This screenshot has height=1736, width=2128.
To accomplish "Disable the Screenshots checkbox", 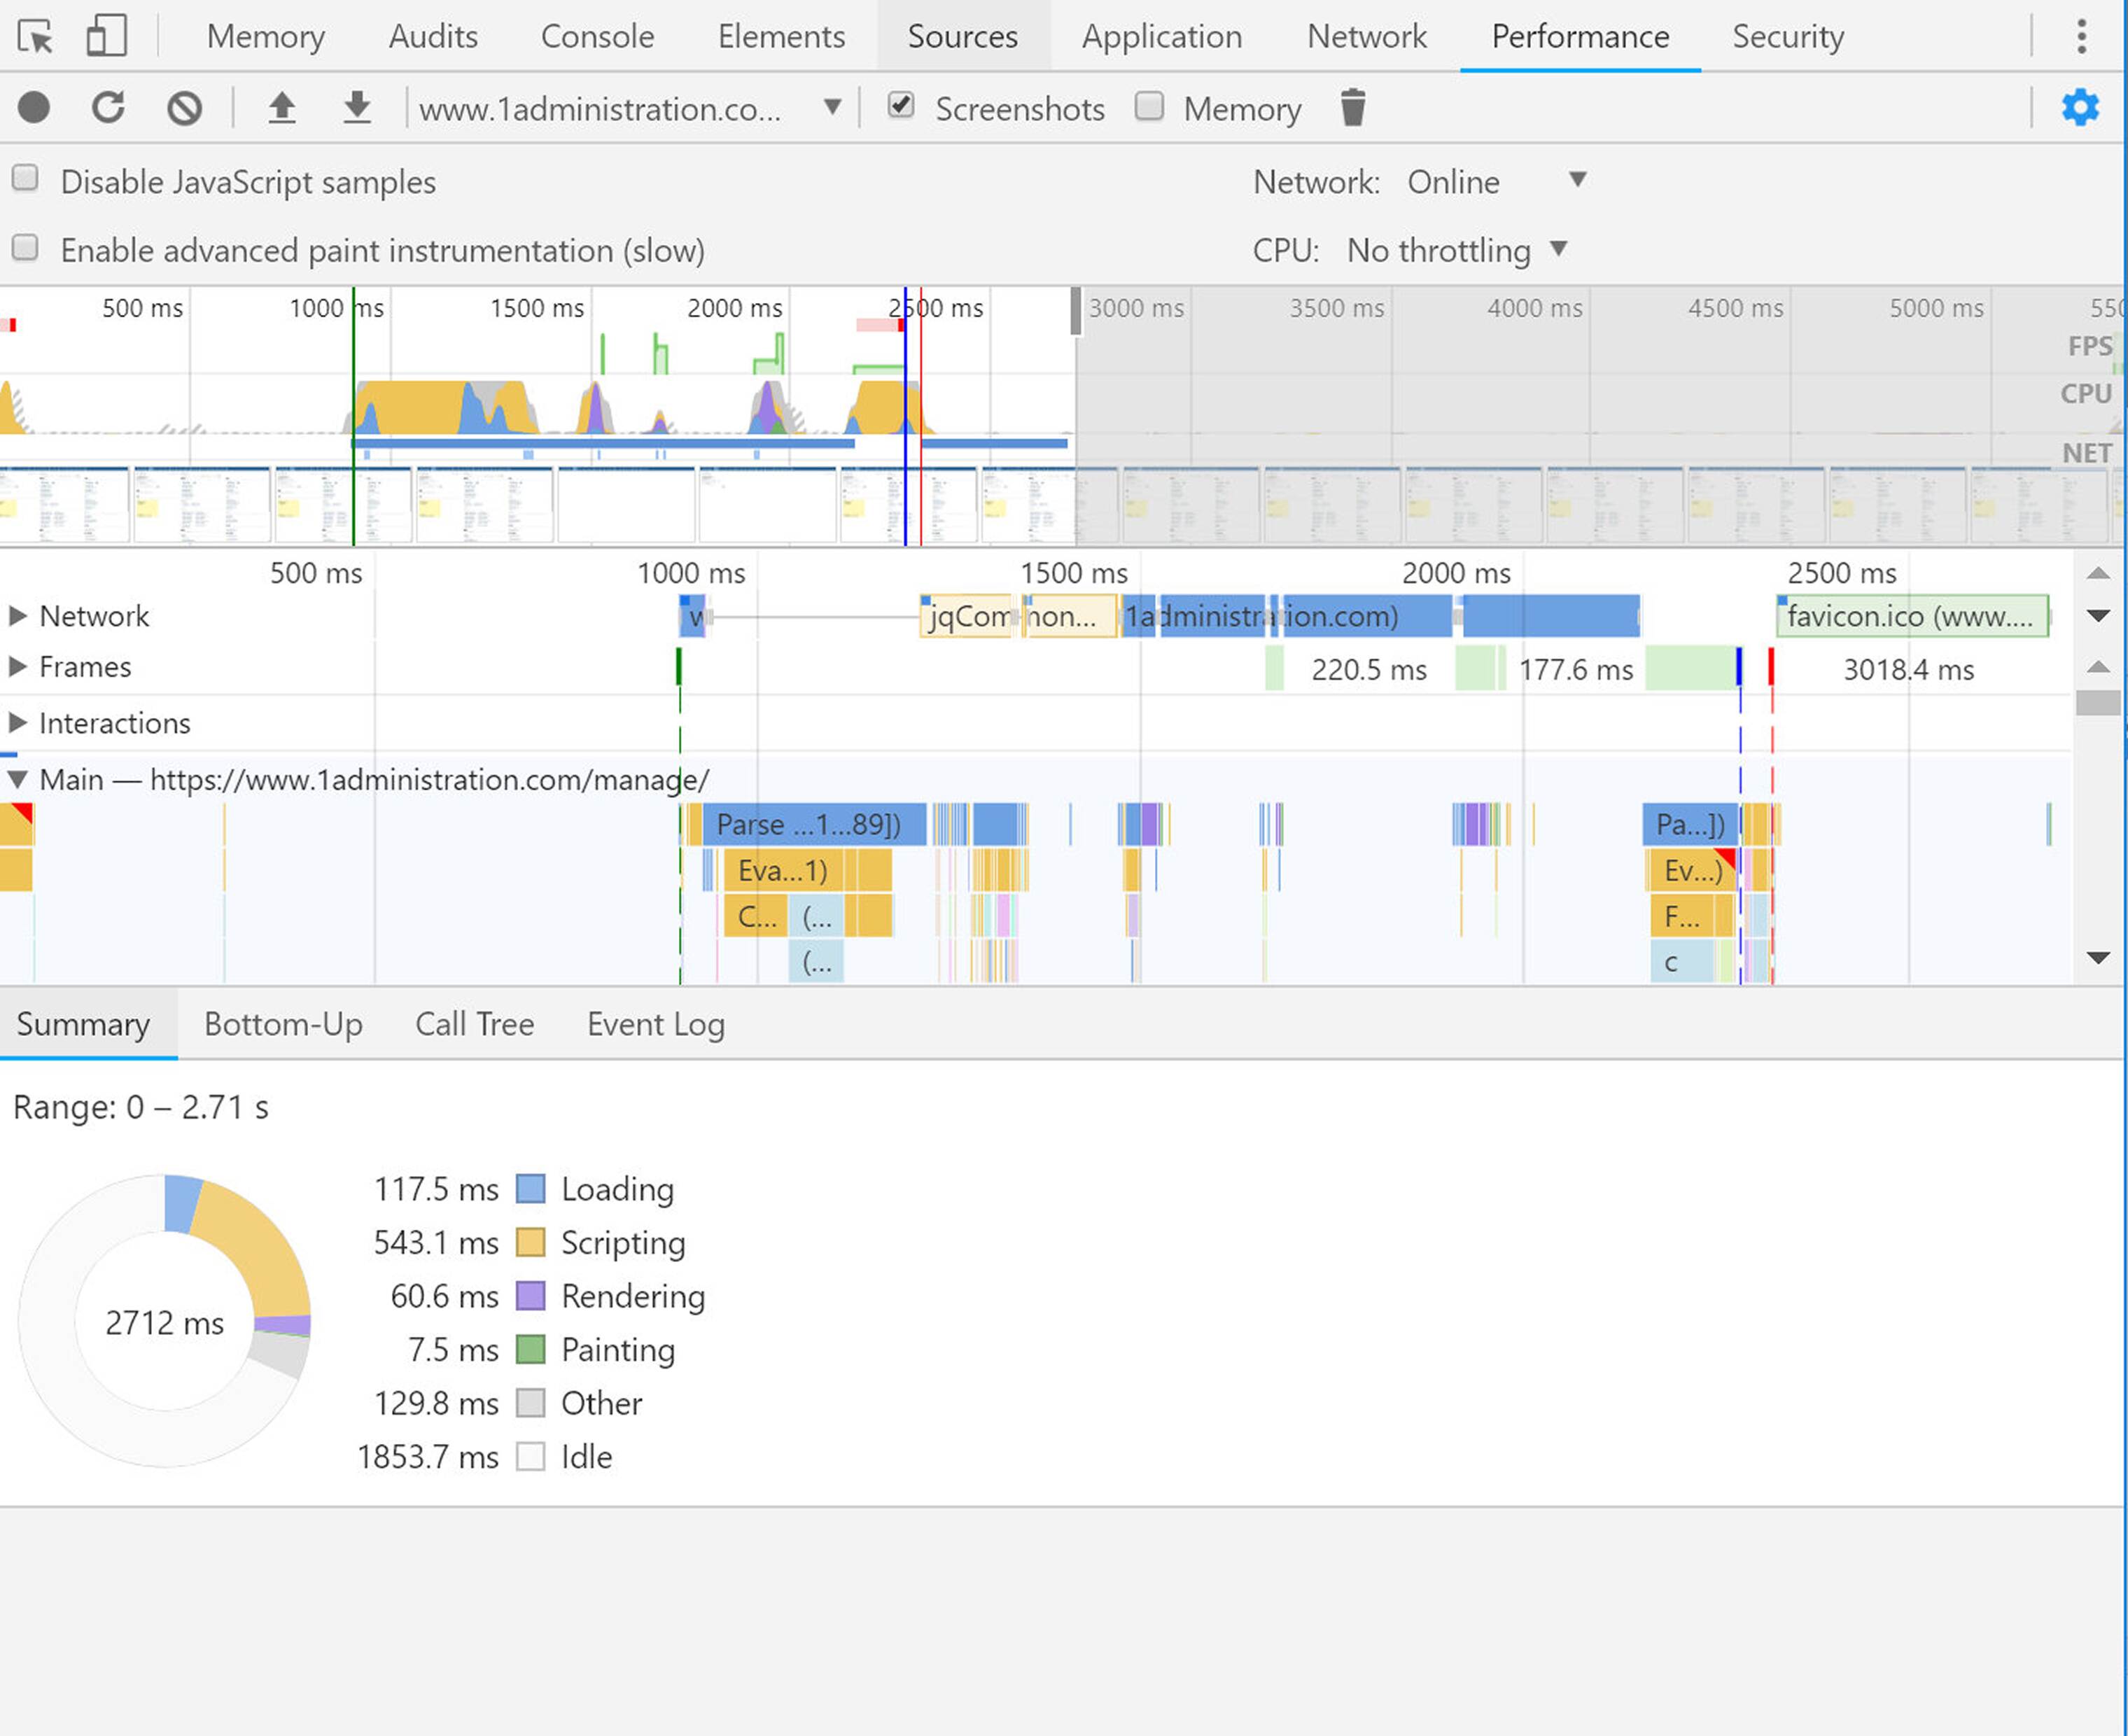I will (901, 106).
